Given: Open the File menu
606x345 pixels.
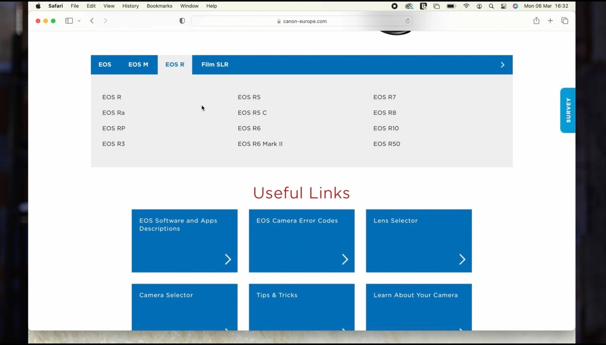Looking at the screenshot, I should point(75,6).
